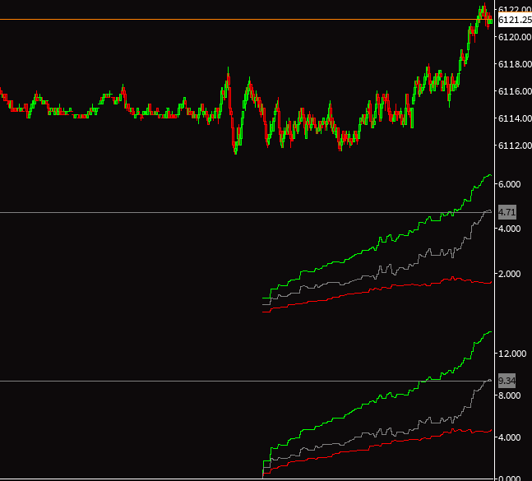This screenshot has height=481, width=532.
Task: Click the 12.000 lower panel axis label
Action: point(512,354)
